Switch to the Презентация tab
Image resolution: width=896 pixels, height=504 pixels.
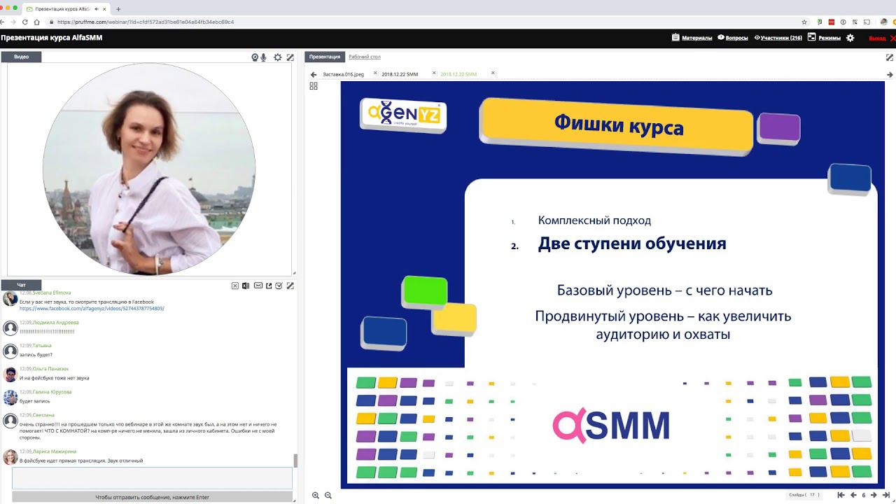(x=324, y=57)
